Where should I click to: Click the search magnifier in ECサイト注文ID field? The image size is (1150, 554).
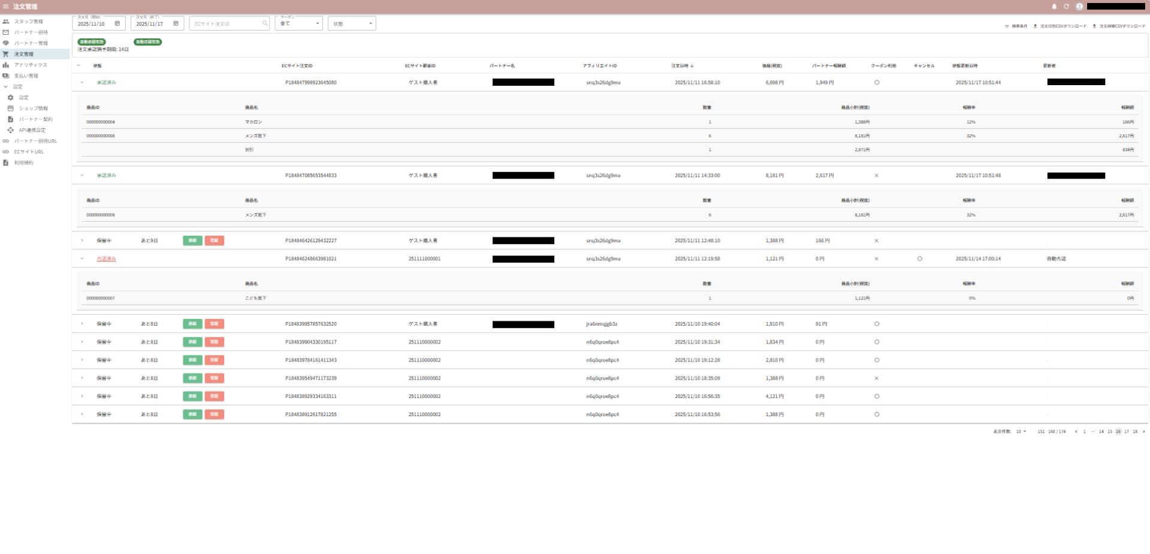coord(264,24)
